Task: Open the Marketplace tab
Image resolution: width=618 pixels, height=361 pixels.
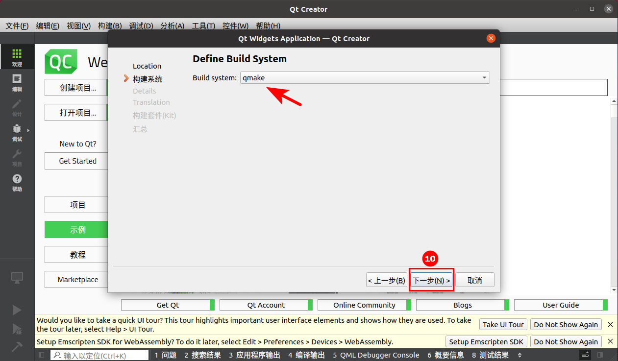Action: [76, 279]
